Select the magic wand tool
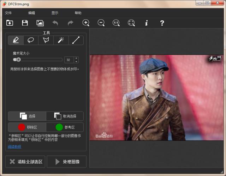The image size is (226, 176). pos(61,40)
